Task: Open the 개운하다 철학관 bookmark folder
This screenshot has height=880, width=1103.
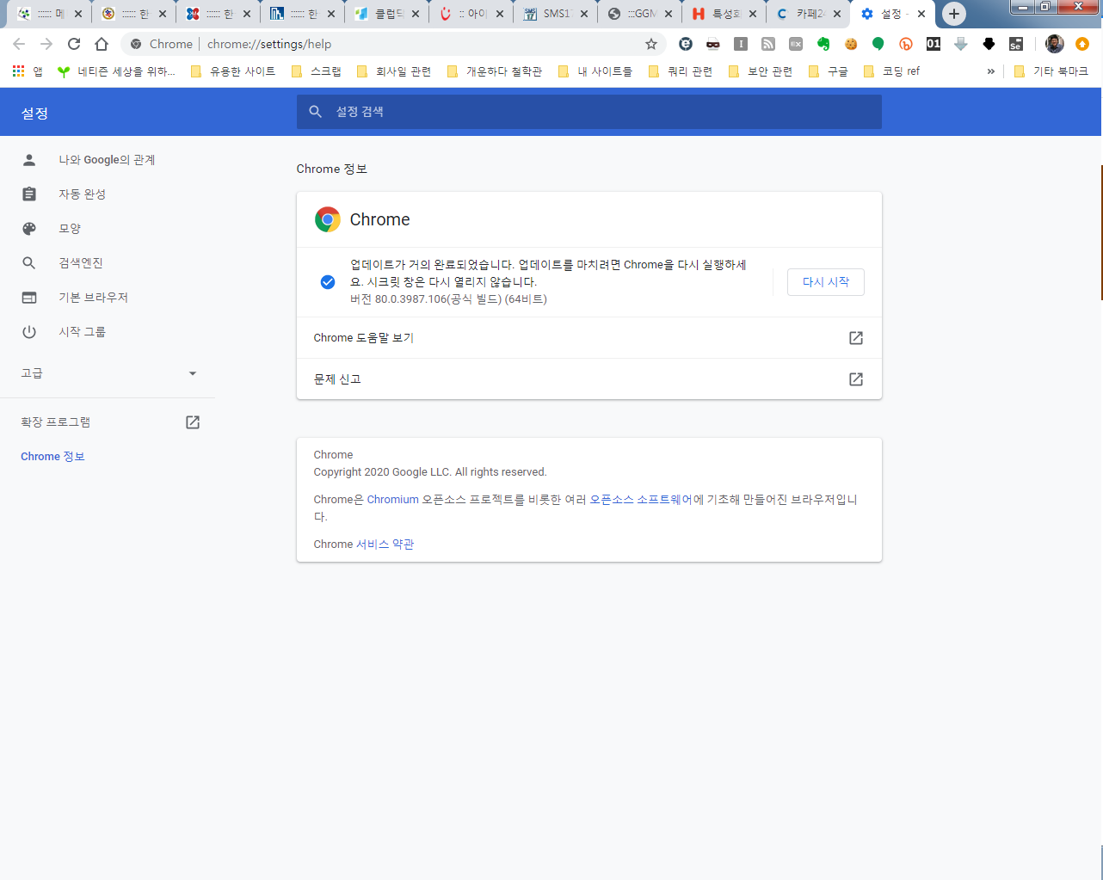Action: point(495,71)
